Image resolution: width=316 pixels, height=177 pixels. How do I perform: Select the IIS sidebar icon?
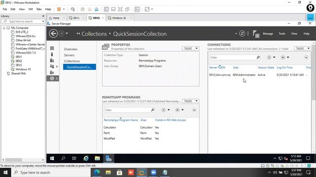pyautogui.click(x=52, y=72)
